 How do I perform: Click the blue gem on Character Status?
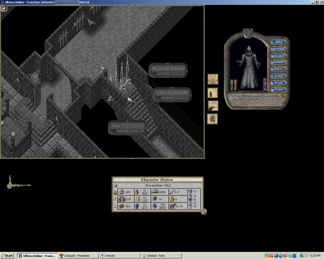point(115,185)
